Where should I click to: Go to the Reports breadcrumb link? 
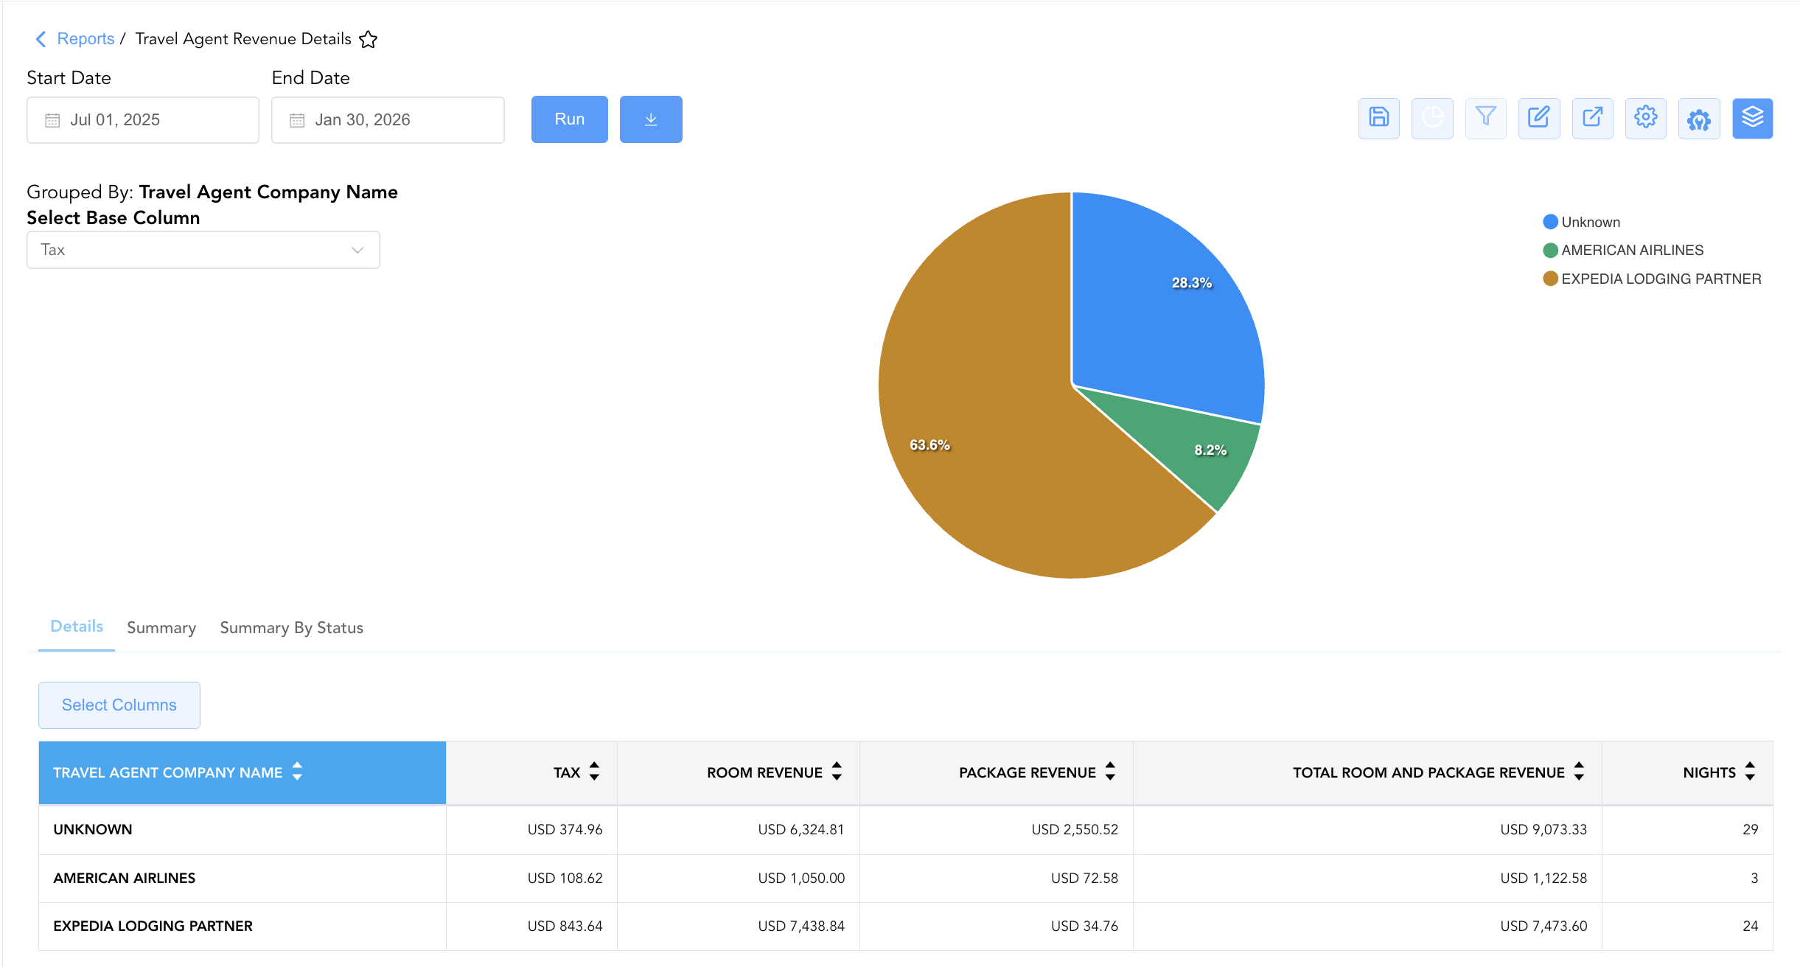pos(86,39)
